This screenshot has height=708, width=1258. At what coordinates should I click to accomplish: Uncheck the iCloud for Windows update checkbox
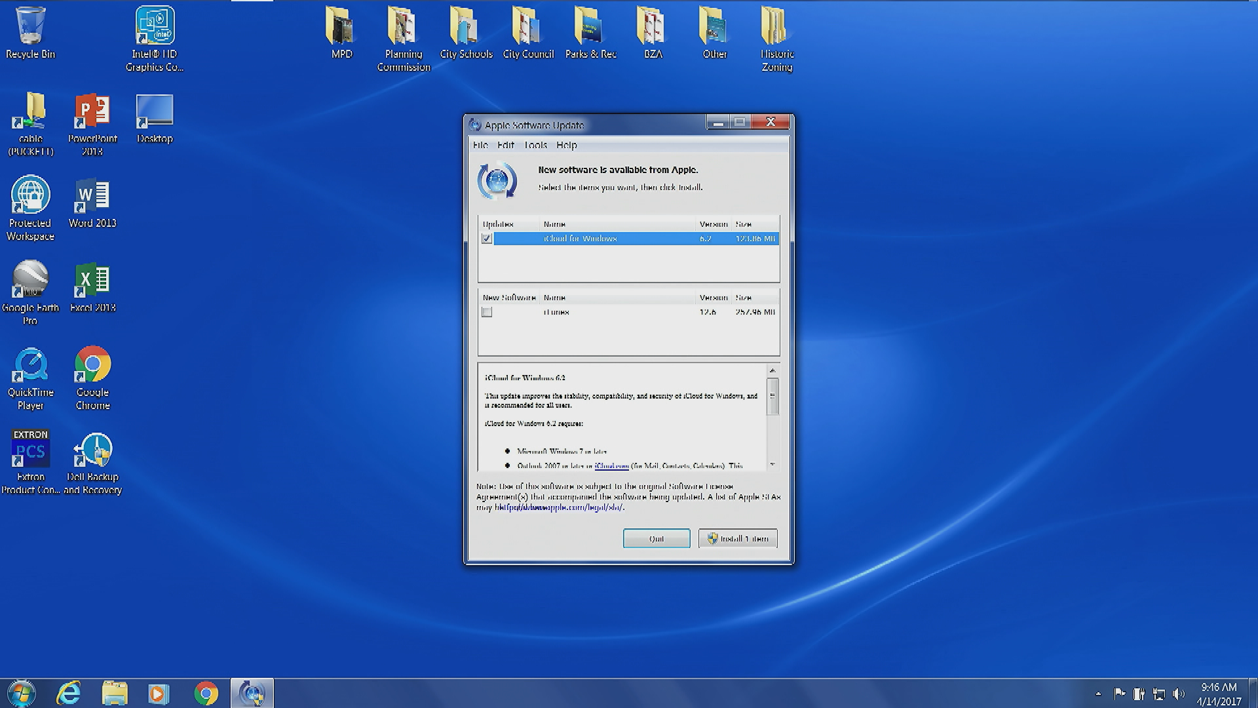point(487,239)
